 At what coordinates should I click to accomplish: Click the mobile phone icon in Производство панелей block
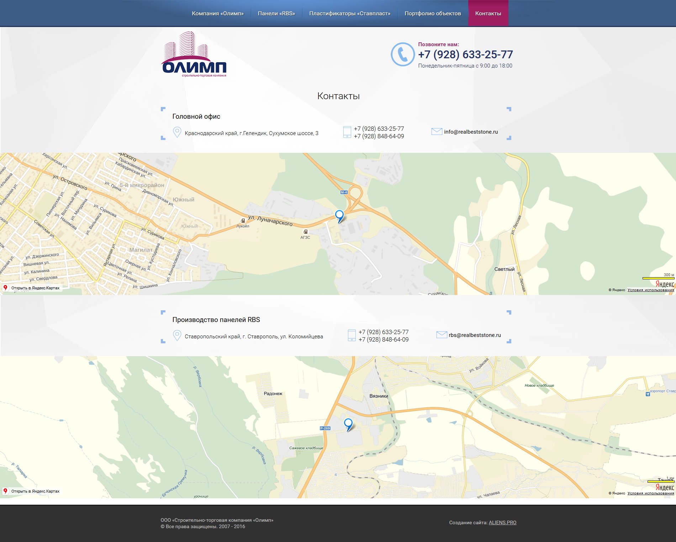[352, 335]
